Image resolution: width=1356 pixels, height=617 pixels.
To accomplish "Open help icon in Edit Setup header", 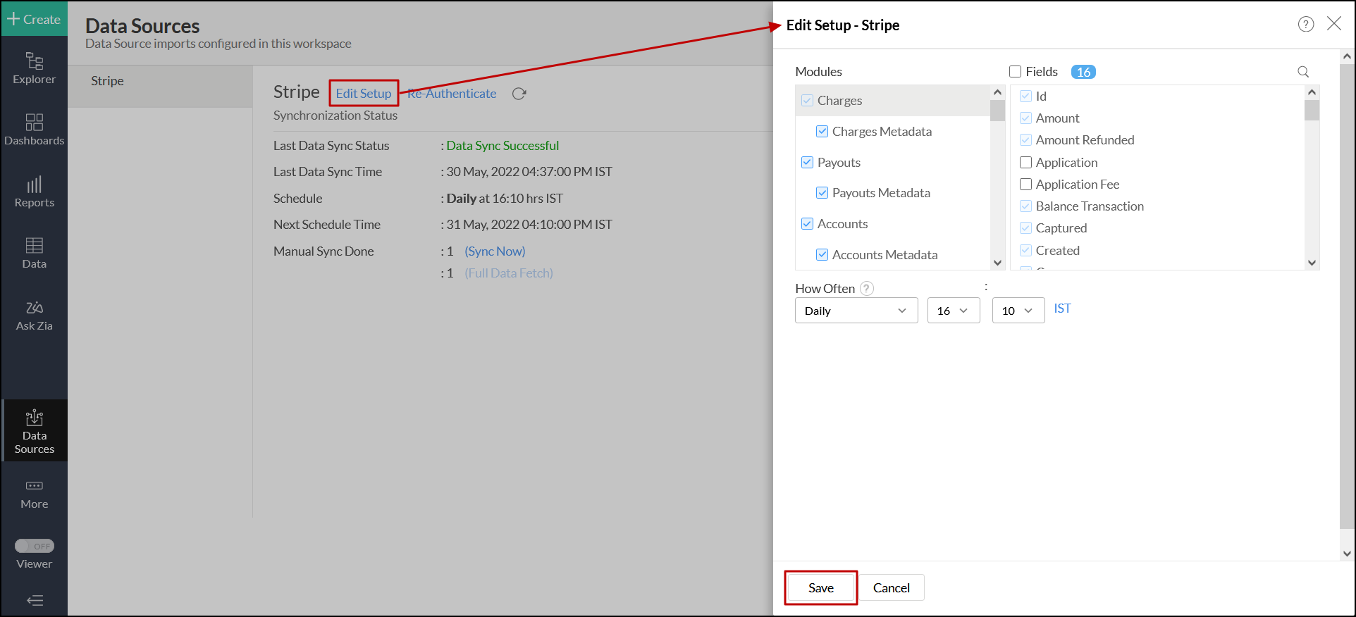I will [1306, 25].
